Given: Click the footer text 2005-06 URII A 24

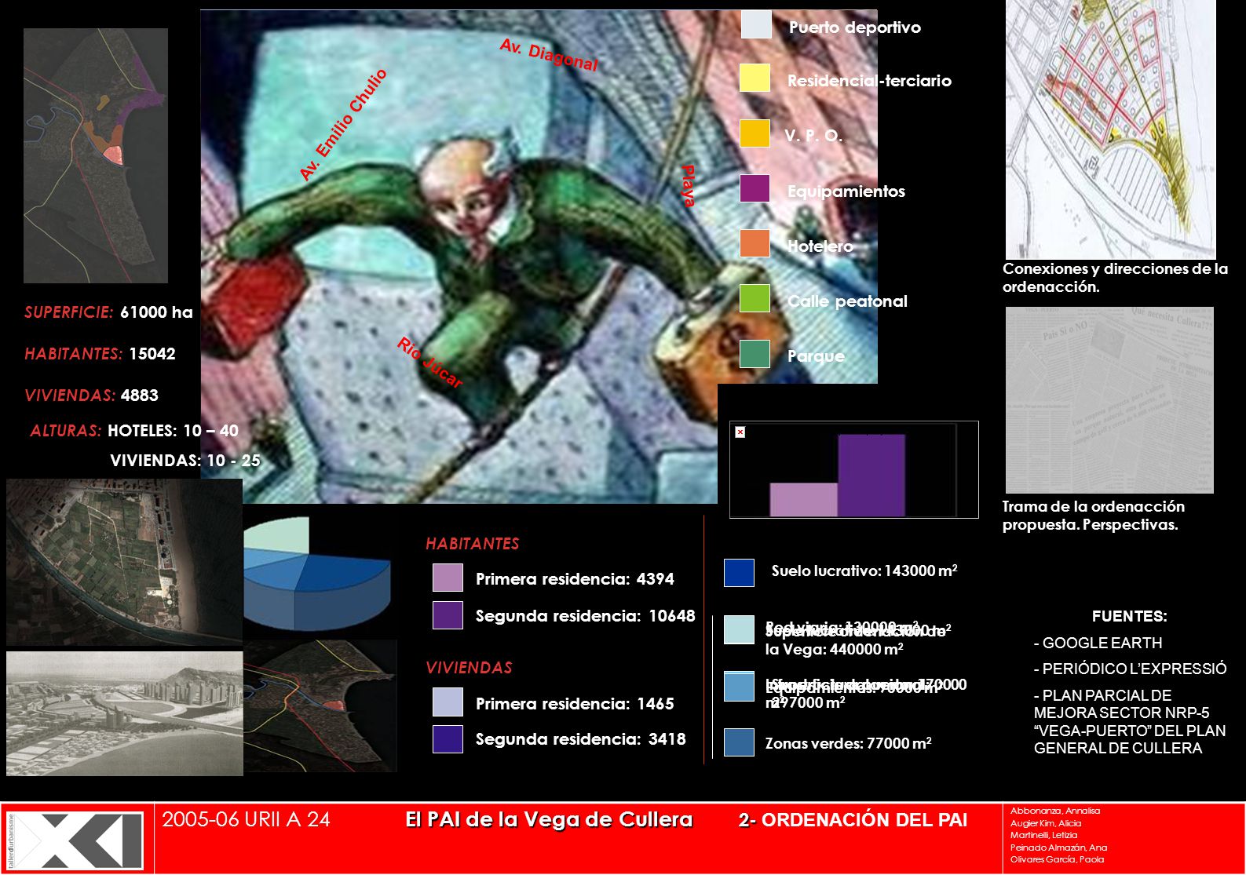Looking at the screenshot, I should (x=246, y=819).
